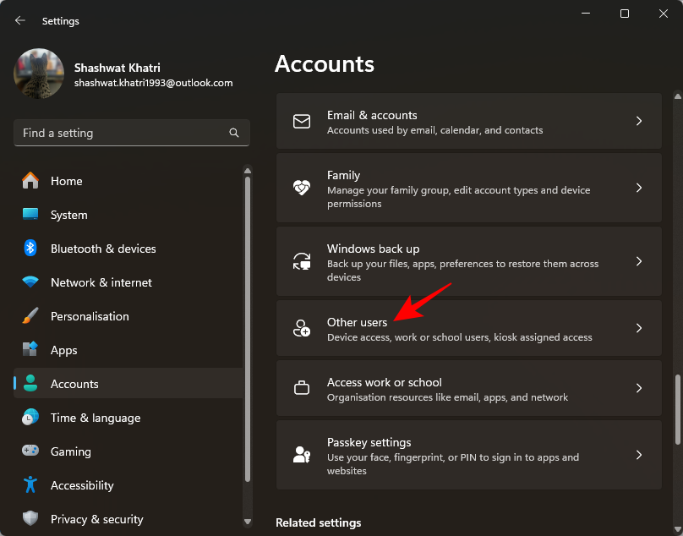Screen dimensions: 683x536
Task: Open the Apps settings page
Action: [x=63, y=350]
